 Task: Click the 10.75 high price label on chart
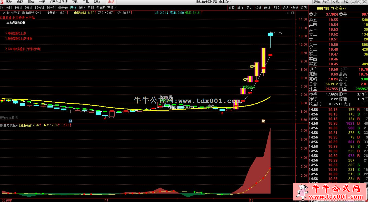coord(278,33)
